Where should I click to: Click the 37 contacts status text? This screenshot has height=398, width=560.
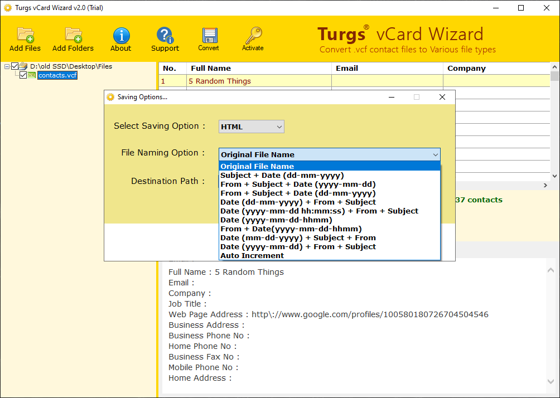tap(479, 200)
